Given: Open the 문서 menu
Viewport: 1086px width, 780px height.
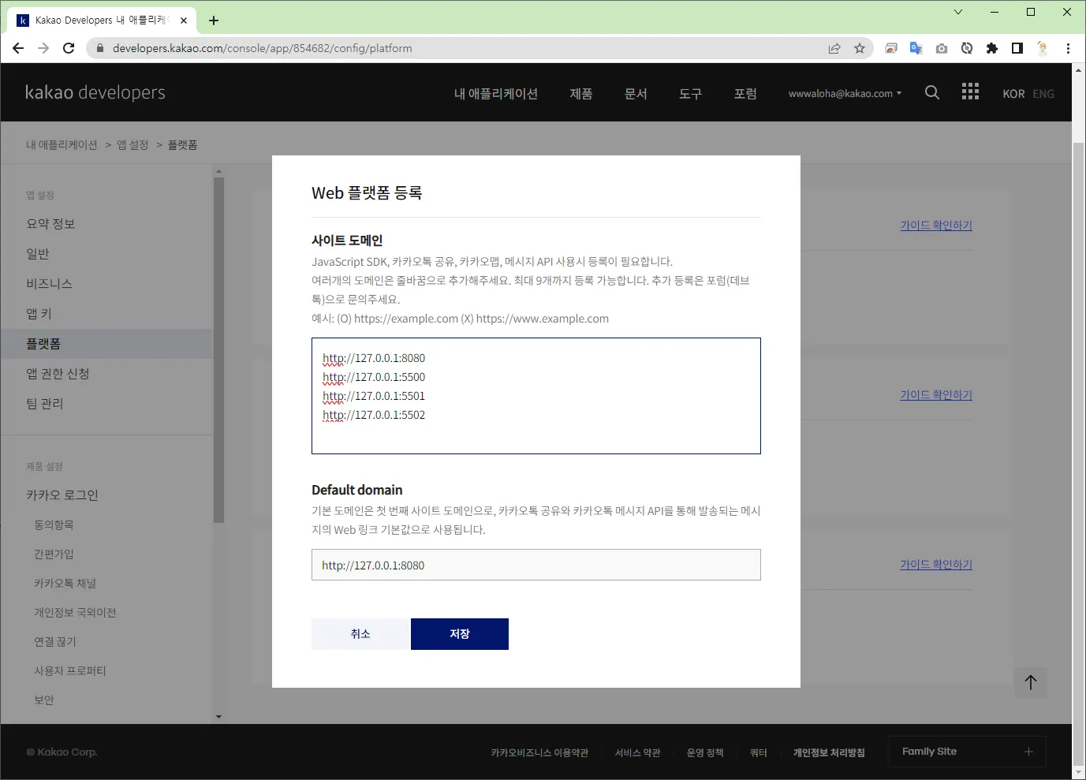Looking at the screenshot, I should click(636, 93).
